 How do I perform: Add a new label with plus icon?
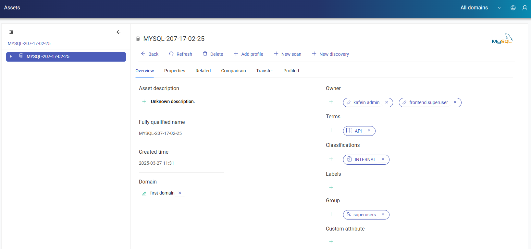[331, 187]
